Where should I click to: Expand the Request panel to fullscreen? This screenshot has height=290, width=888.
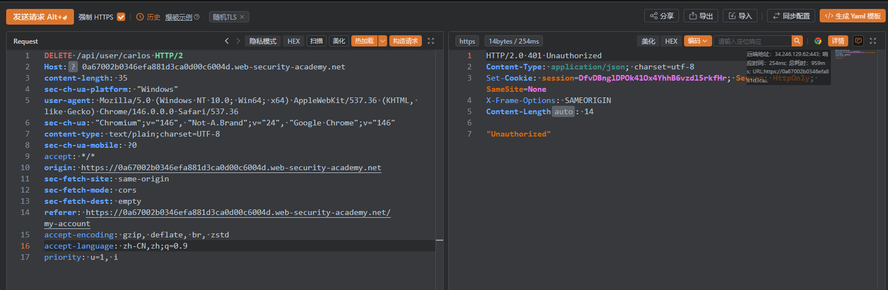[x=431, y=41]
